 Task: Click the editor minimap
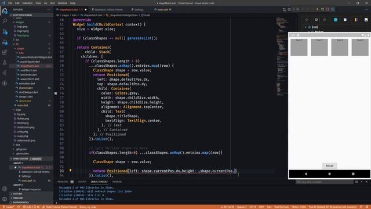point(282,57)
